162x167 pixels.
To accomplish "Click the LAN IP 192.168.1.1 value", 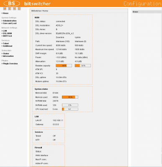I will coord(58,120).
